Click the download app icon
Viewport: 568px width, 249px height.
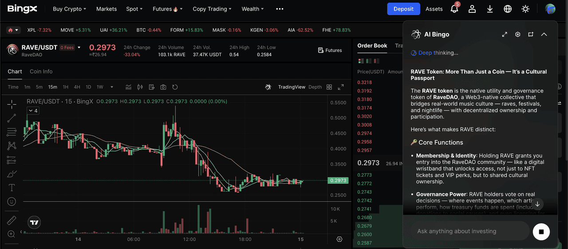tap(490, 9)
